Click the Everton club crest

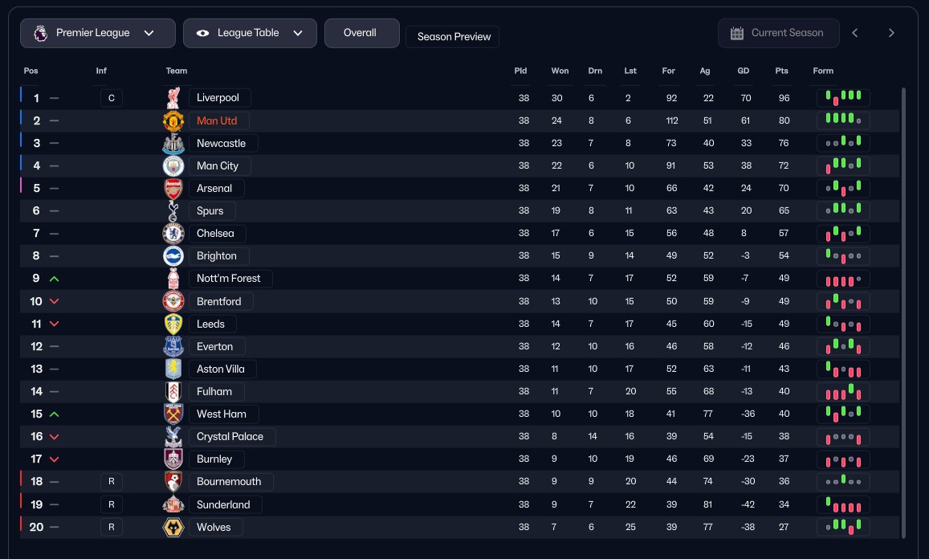click(x=173, y=346)
